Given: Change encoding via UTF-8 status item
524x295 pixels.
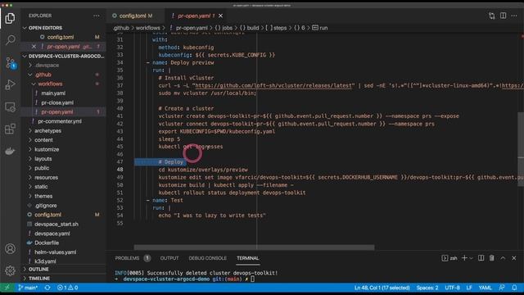Looking at the screenshot, I should 452,288.
